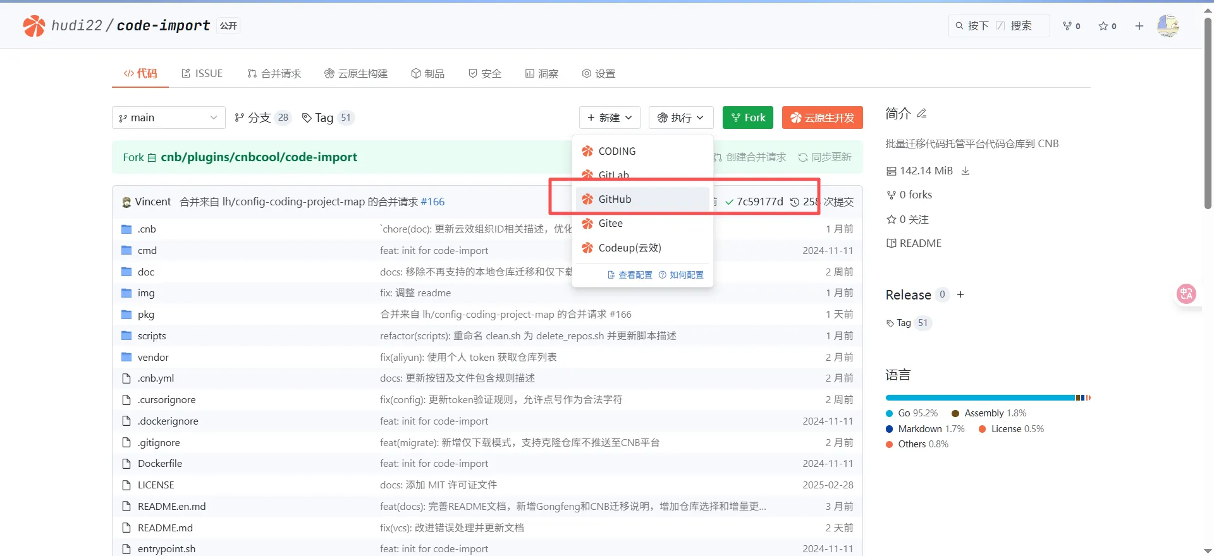
Task: Select GitHub from the menu
Action: [x=642, y=200]
